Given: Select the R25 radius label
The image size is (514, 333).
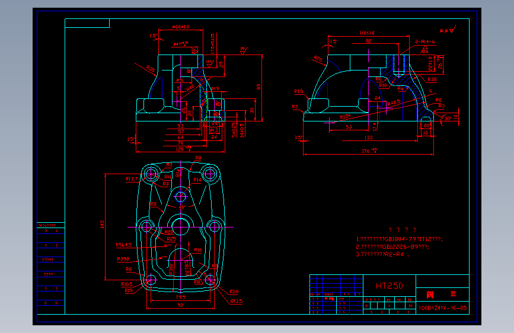Looking at the screenshot, I should (x=171, y=239).
